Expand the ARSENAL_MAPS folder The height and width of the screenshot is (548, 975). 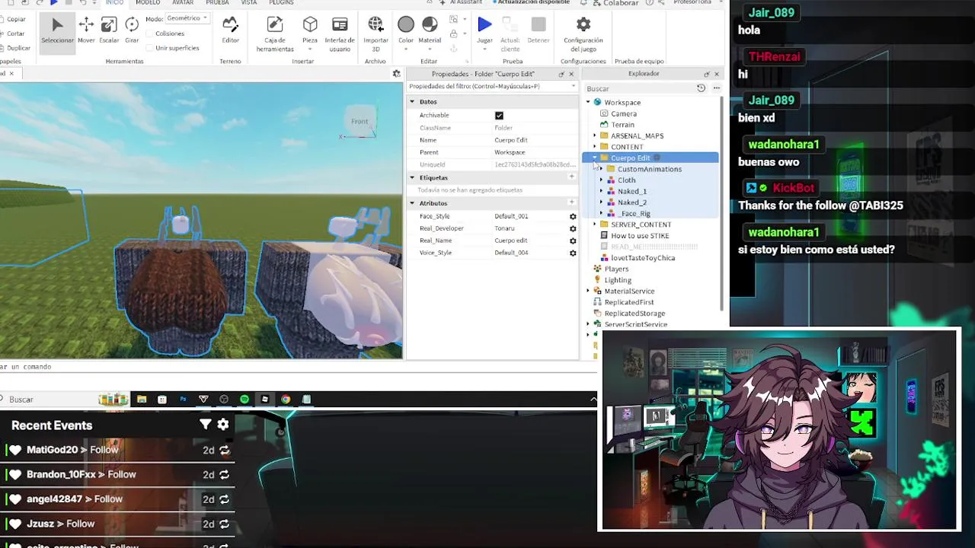(595, 135)
